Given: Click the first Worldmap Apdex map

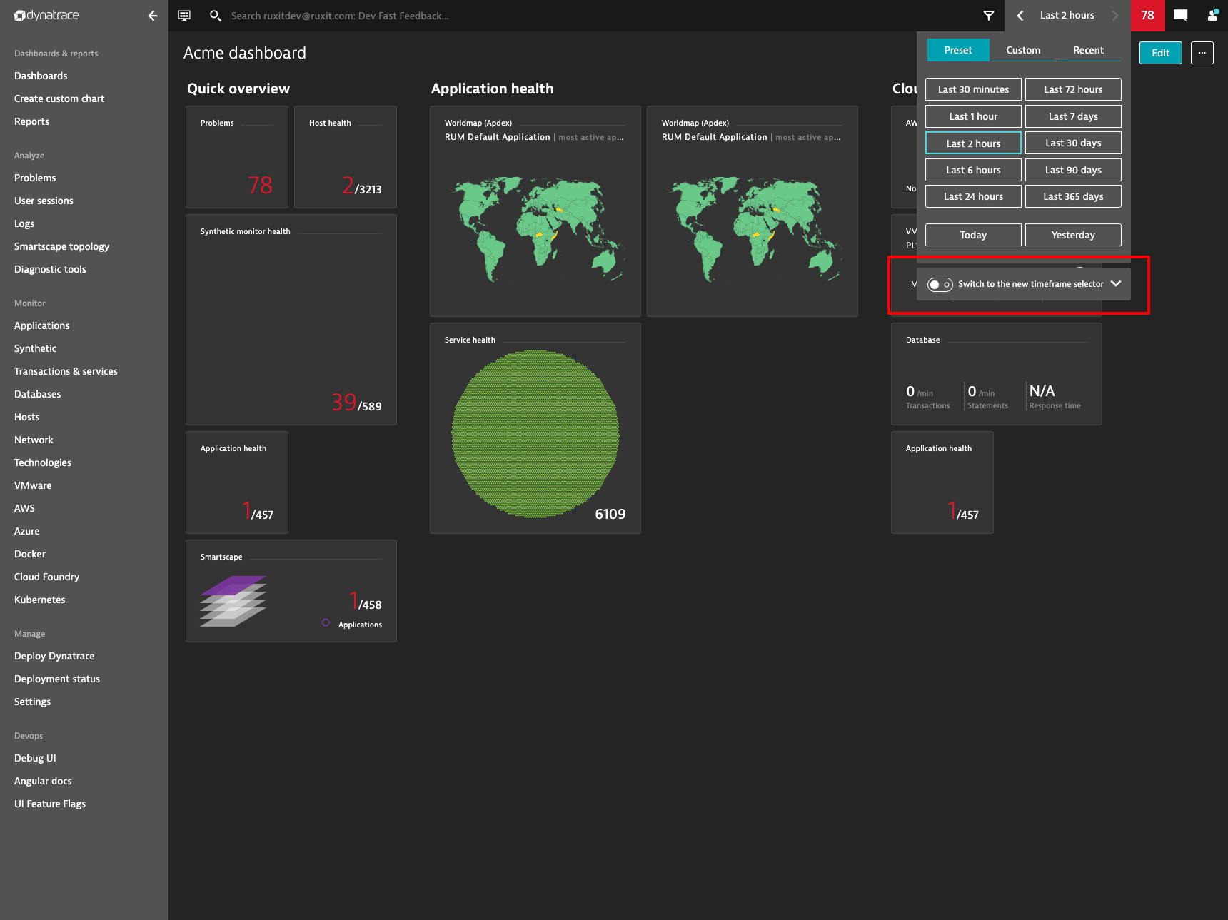Looking at the screenshot, I should [x=535, y=228].
